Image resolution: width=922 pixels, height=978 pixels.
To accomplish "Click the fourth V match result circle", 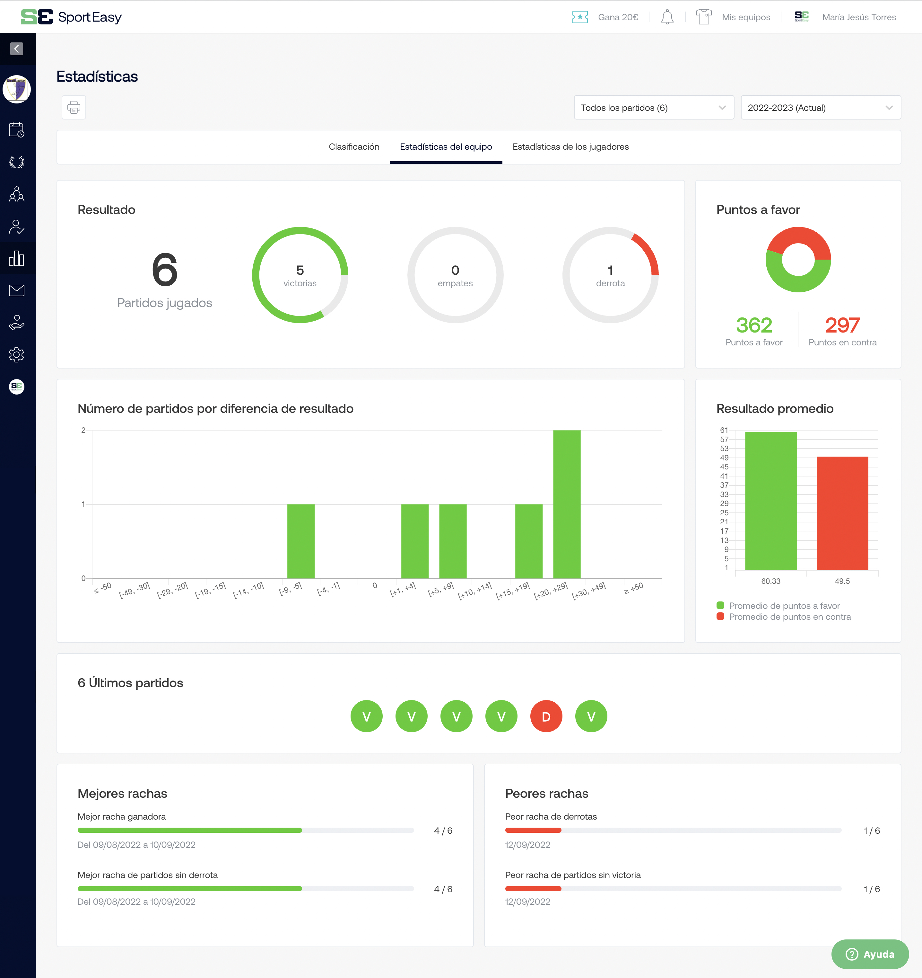I will click(501, 716).
